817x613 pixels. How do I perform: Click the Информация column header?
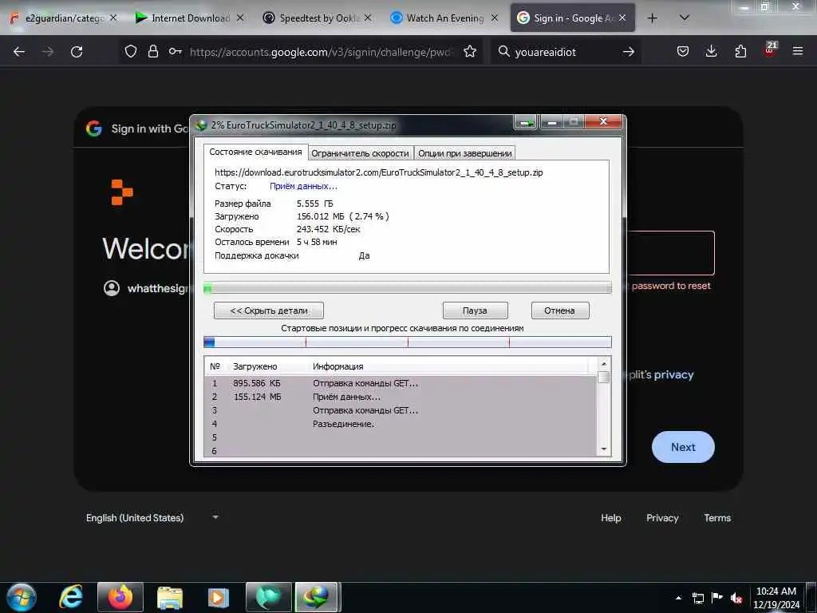click(x=338, y=366)
